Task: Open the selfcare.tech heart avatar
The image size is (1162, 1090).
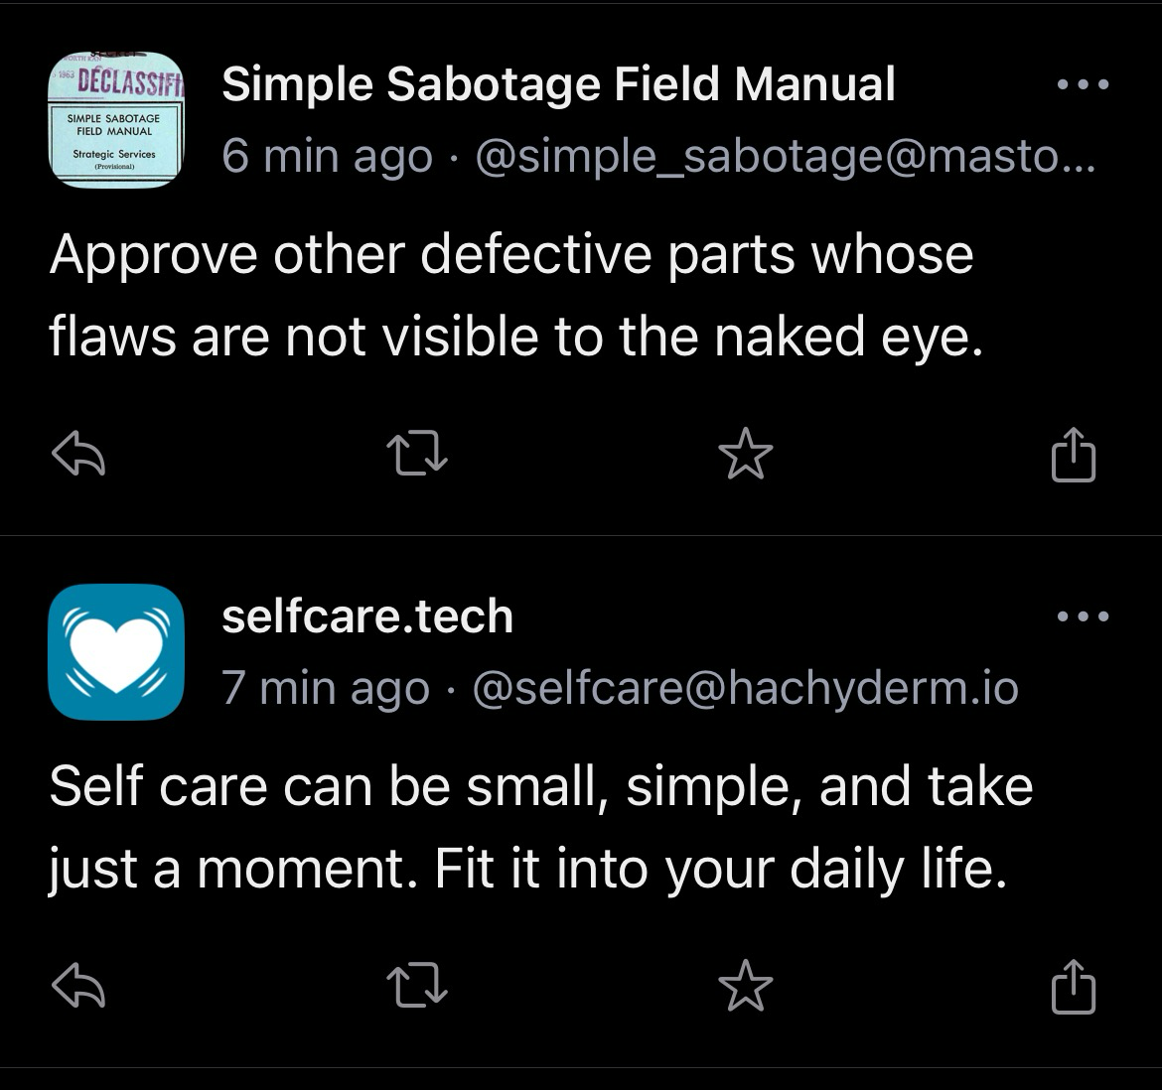Action: [x=115, y=651]
